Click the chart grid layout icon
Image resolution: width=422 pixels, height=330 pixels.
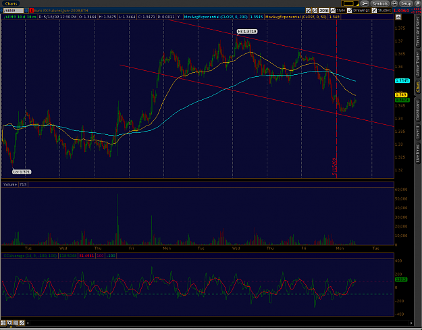(3, 323)
